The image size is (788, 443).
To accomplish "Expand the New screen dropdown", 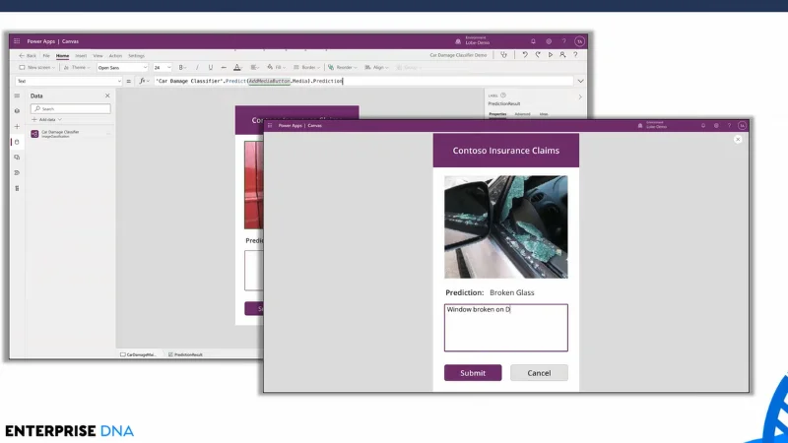I will pyautogui.click(x=36, y=67).
